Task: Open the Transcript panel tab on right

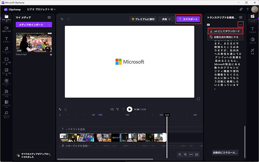Action: tap(253, 18)
